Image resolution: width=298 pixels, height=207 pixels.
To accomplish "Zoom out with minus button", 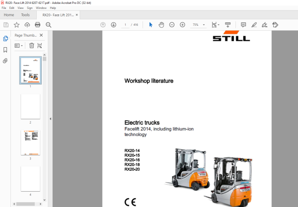I will [x=172, y=25].
